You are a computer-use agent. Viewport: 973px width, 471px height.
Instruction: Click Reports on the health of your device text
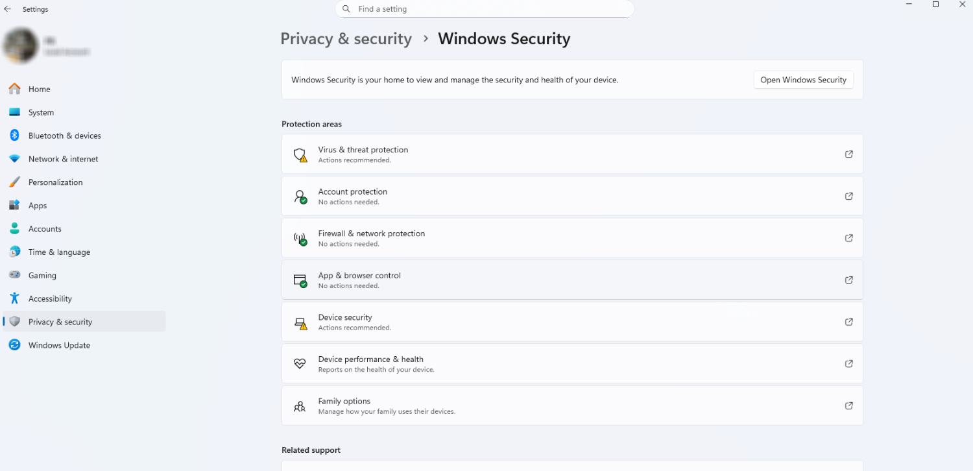click(x=376, y=370)
